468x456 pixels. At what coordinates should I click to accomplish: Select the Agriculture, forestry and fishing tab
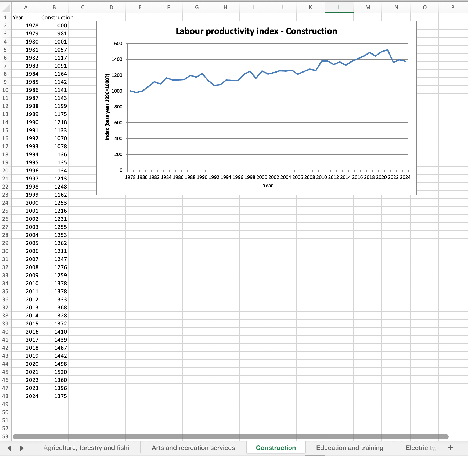pos(86,448)
